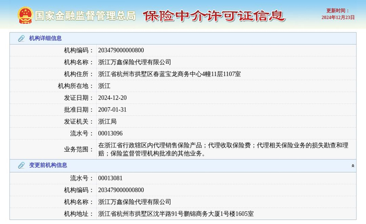The height and width of the screenshot is (224, 366).
Task: Open the 变更前机构信息 section header
Action: coord(183,165)
